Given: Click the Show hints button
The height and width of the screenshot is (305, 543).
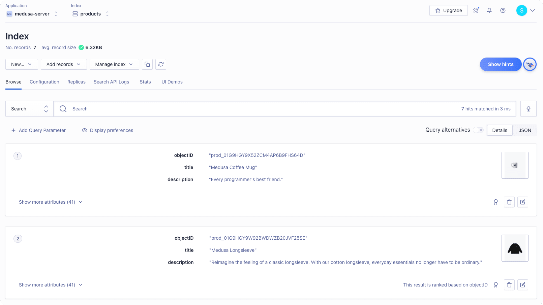Looking at the screenshot, I should tap(501, 64).
